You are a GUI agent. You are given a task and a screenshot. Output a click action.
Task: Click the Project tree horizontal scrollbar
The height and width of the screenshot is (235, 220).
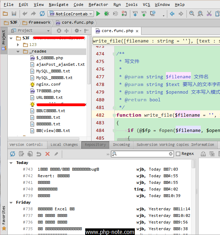(x=44, y=139)
